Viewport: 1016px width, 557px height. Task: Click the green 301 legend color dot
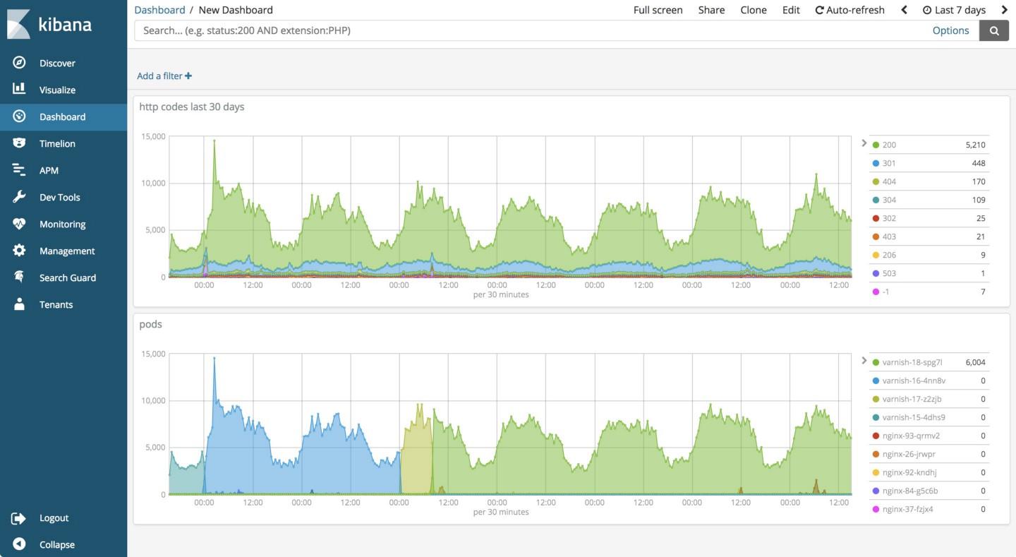pyautogui.click(x=875, y=163)
